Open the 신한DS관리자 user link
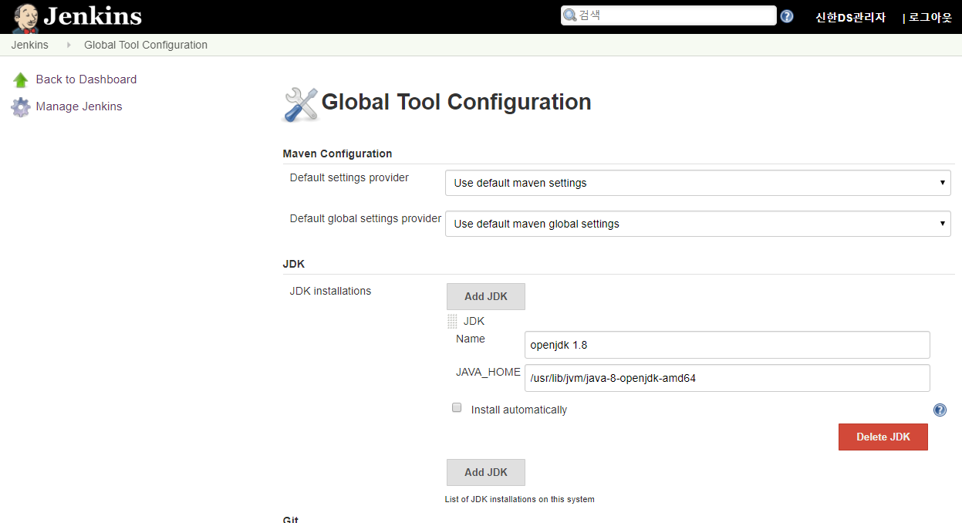Image resolution: width=962 pixels, height=523 pixels. pos(850,17)
